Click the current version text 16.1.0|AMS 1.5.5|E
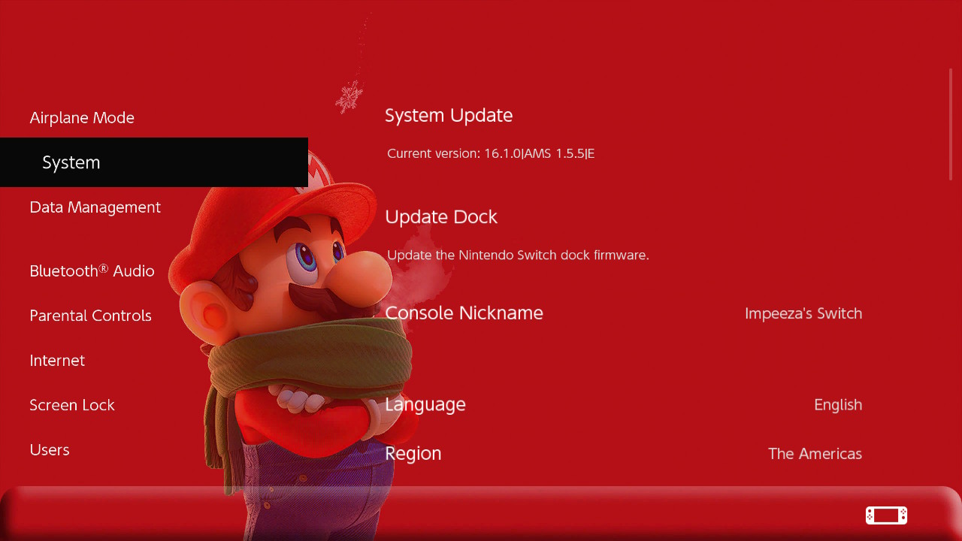This screenshot has width=962, height=541. point(539,154)
